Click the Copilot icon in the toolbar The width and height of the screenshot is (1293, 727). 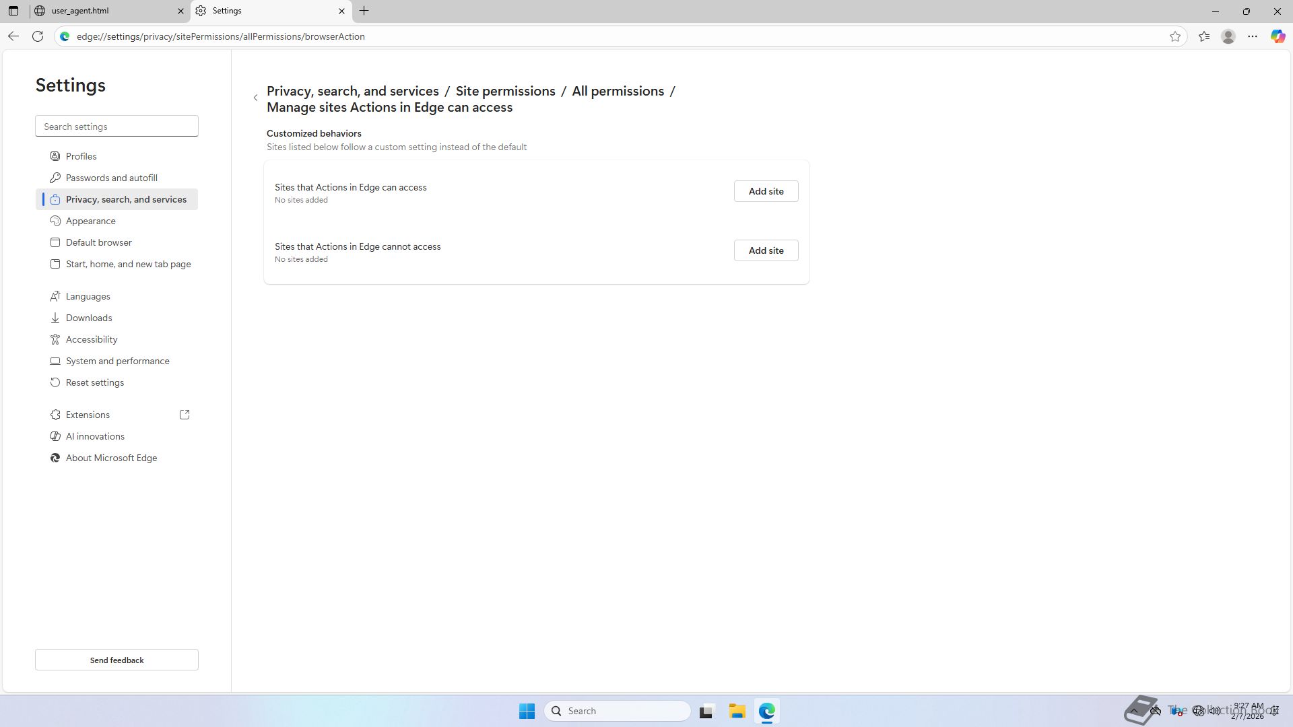pos(1278,36)
